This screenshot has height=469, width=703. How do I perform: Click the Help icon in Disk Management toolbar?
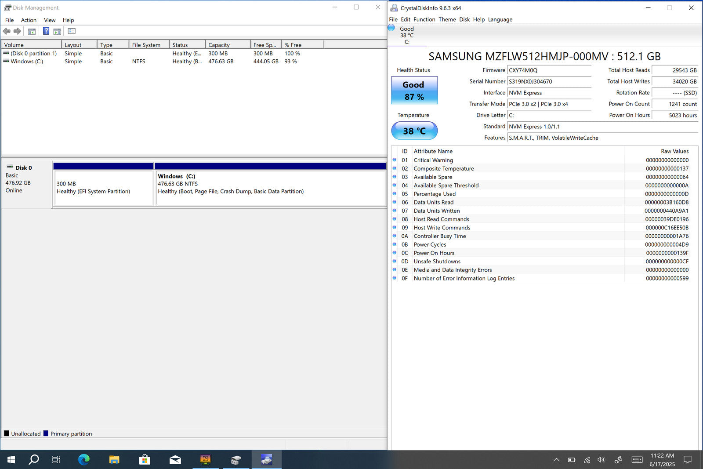tap(46, 31)
